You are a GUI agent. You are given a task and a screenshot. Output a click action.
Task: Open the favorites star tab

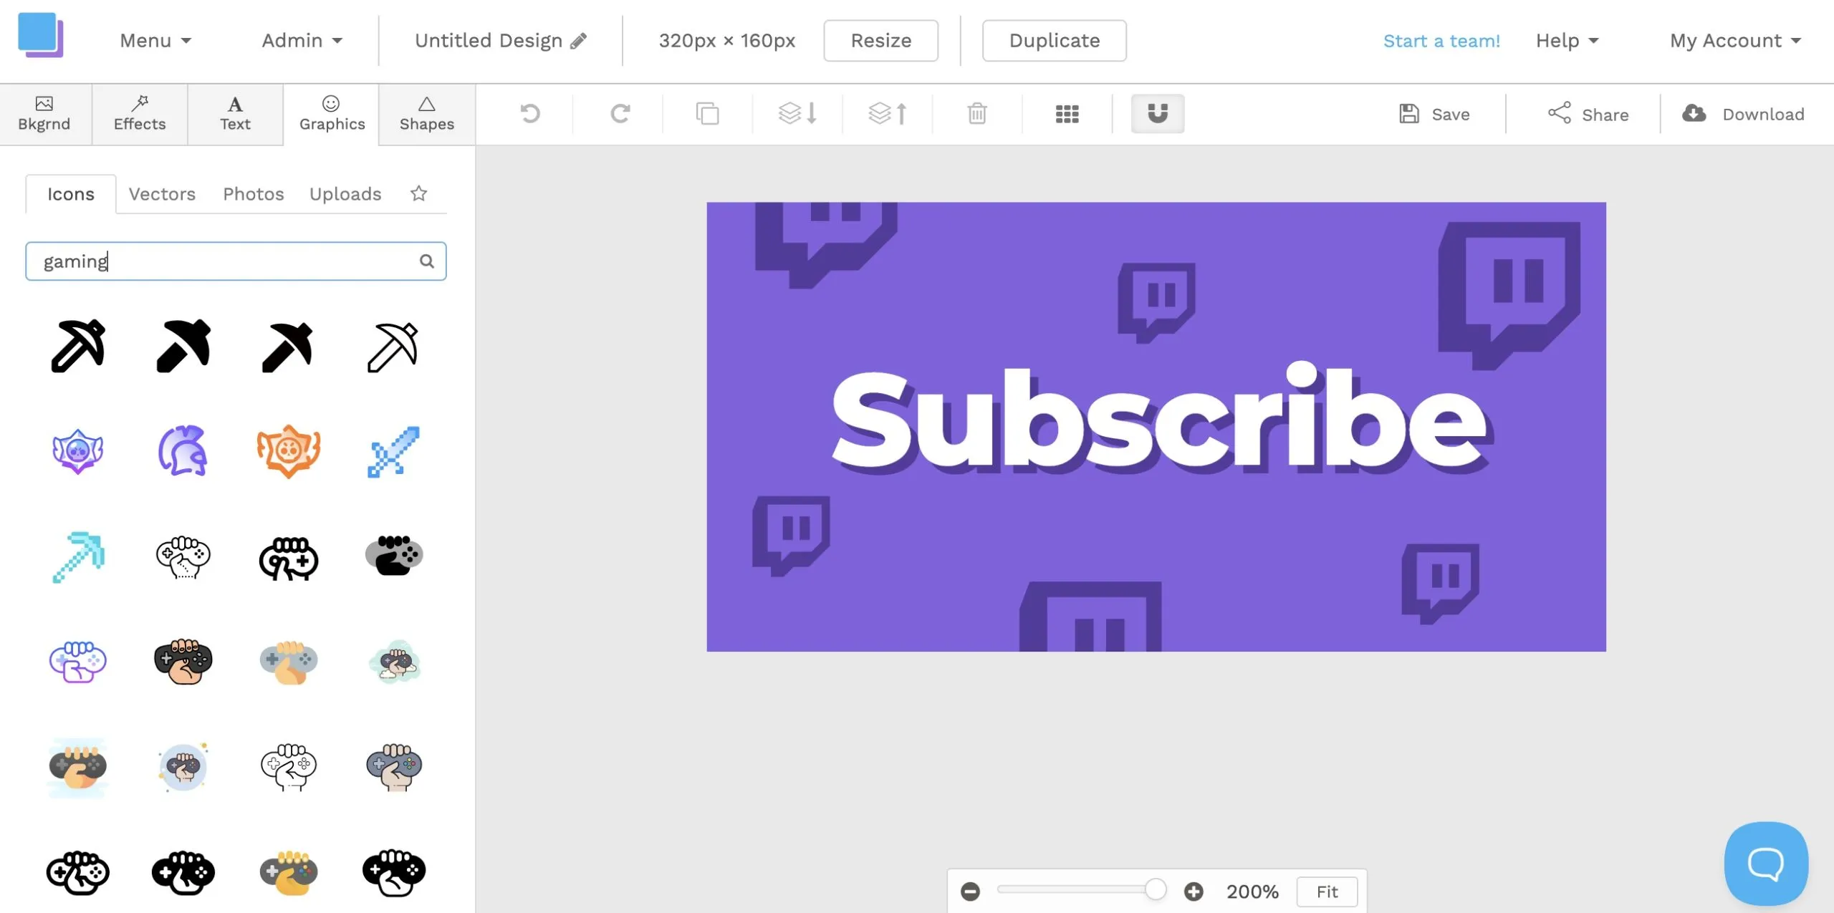point(419,193)
